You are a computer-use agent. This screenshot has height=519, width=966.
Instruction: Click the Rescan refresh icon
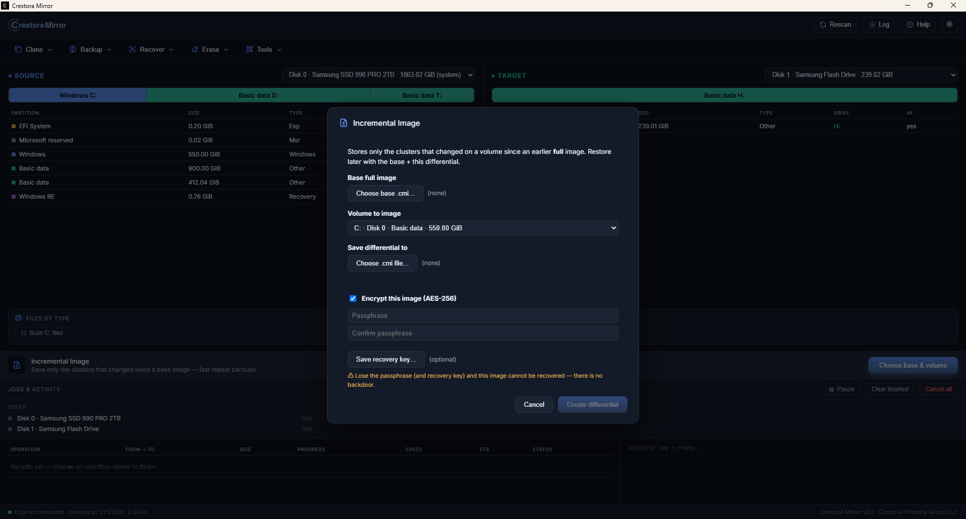pos(823,25)
